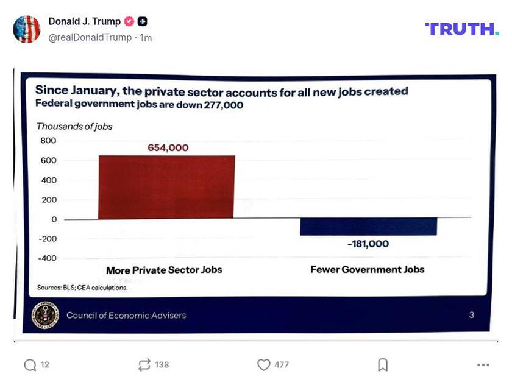The height and width of the screenshot is (385, 512).
Task: Unlike the post by tapping the heart
Action: (263, 364)
